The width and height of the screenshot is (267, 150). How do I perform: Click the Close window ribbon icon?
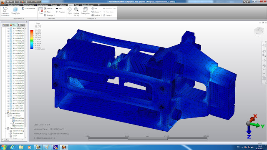pyautogui.click(x=40, y=10)
